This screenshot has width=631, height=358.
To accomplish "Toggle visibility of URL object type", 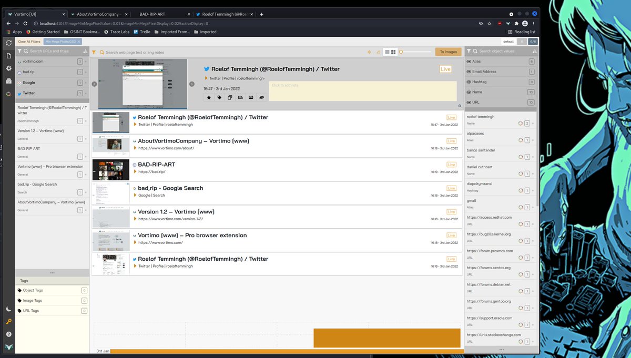I will (x=469, y=102).
